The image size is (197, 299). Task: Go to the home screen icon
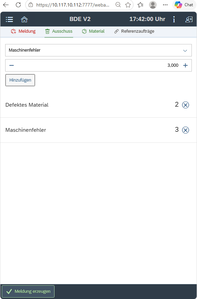tap(24, 20)
